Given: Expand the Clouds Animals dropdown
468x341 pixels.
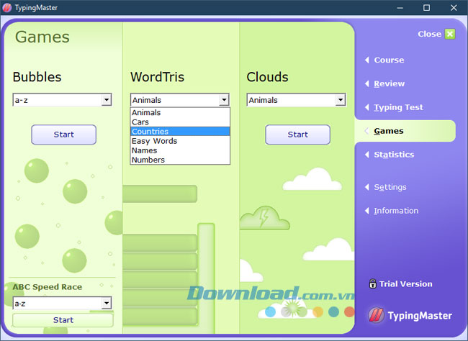Looking at the screenshot, I should tap(340, 100).
